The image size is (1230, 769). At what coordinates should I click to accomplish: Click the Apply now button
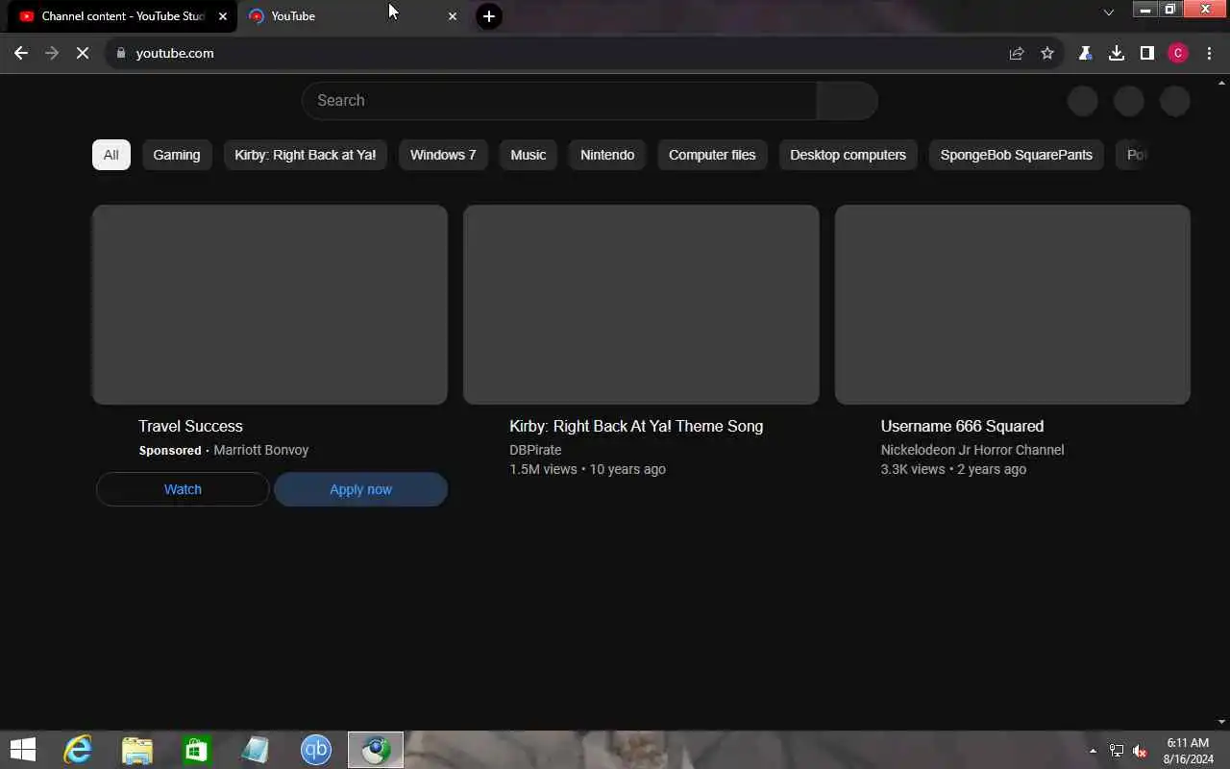pos(360,489)
